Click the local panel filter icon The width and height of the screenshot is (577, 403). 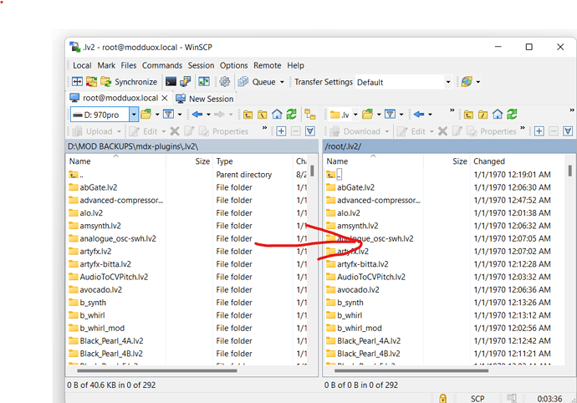pyautogui.click(x=169, y=115)
